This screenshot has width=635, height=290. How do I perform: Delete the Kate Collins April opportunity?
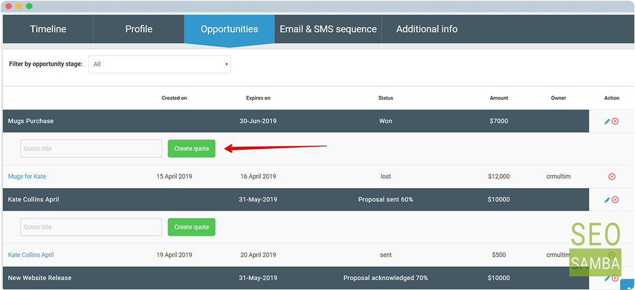point(615,200)
